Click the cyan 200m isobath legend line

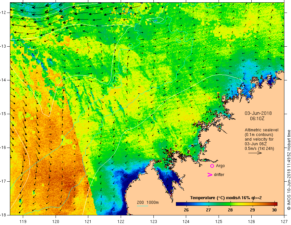click(x=142, y=206)
